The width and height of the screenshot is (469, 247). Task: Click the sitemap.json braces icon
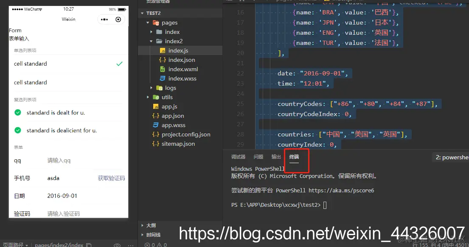click(156, 144)
